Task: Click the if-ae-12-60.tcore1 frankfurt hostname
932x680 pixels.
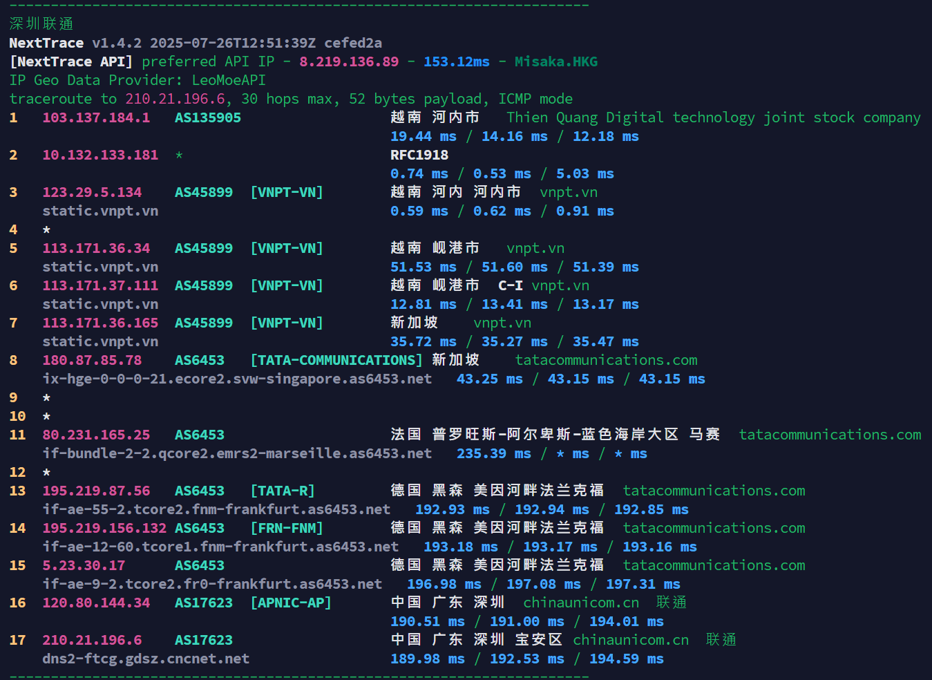Action: 220,547
